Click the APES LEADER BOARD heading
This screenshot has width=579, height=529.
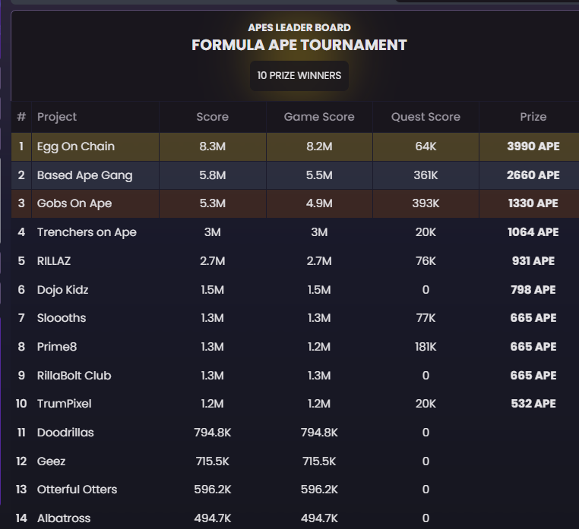pos(299,27)
